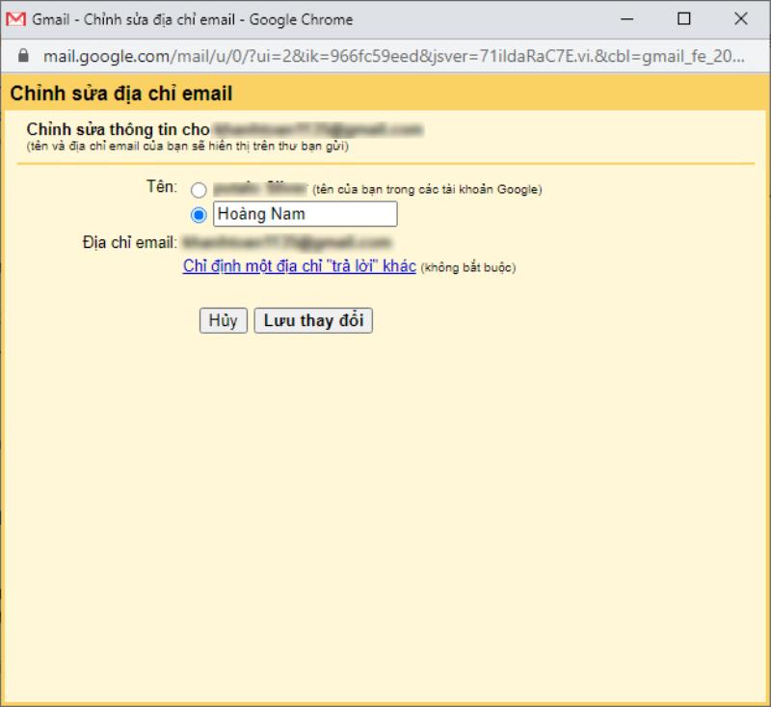
Task: Select the custom name radio button
Action: [x=199, y=215]
